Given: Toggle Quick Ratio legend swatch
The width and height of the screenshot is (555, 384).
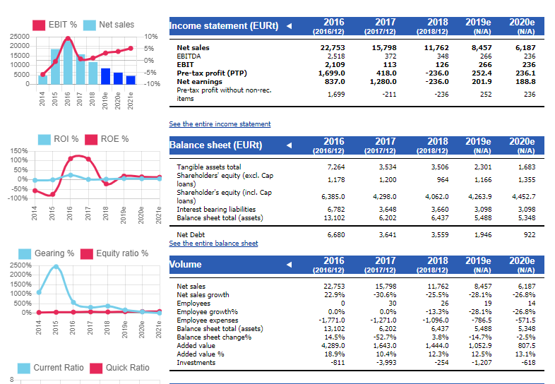Looking at the screenshot, I should pyautogui.click(x=96, y=368).
